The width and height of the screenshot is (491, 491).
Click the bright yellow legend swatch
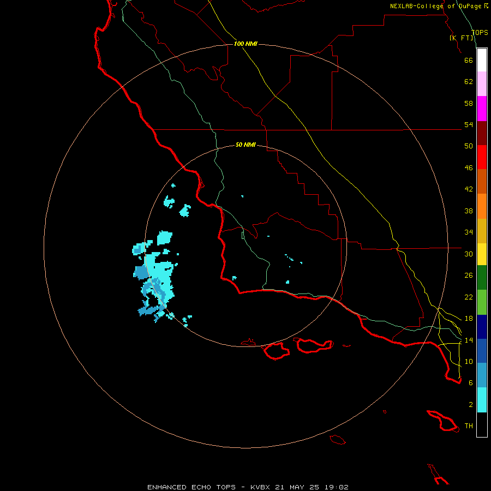482,254
